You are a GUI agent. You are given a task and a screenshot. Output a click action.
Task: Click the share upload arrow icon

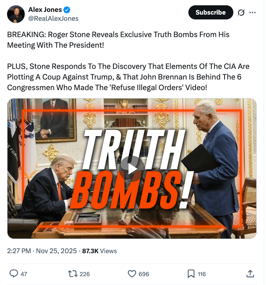[250, 274]
